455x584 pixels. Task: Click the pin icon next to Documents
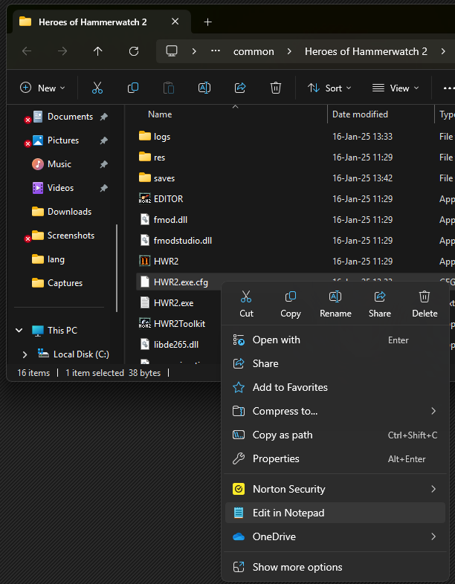tap(103, 117)
